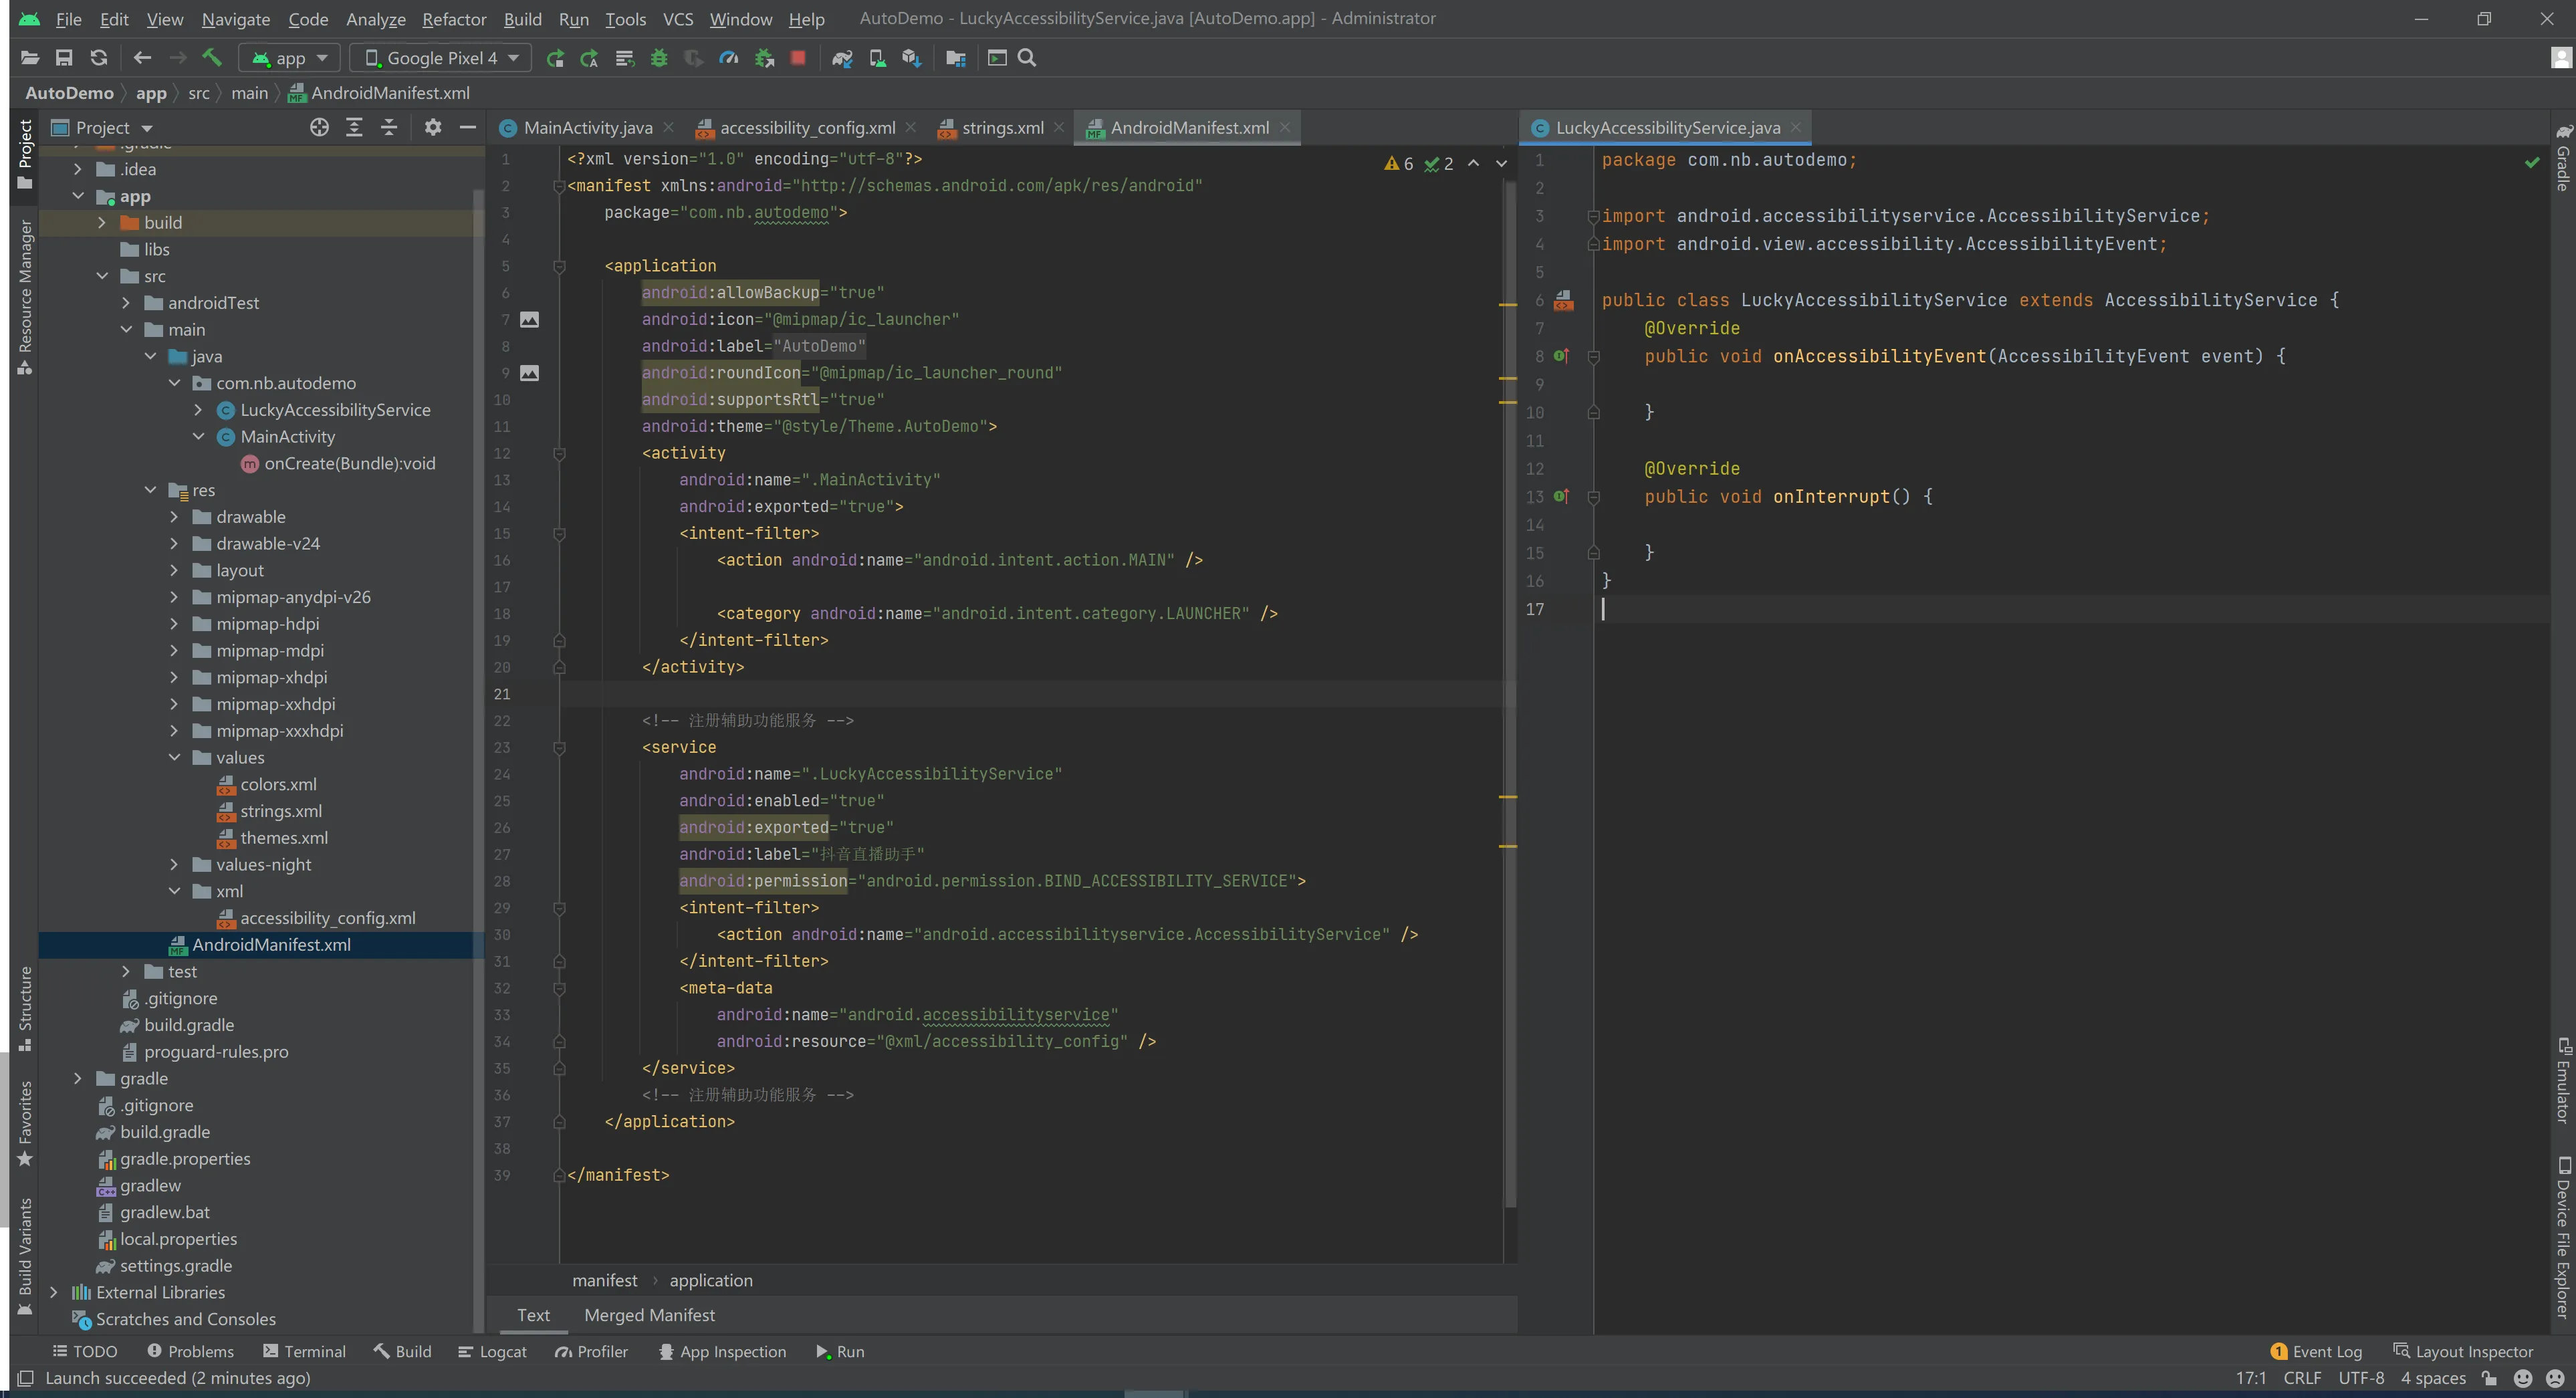Toggle the Resource Manager tool window
Screen dimensions: 2576x1398
(x=25, y=297)
